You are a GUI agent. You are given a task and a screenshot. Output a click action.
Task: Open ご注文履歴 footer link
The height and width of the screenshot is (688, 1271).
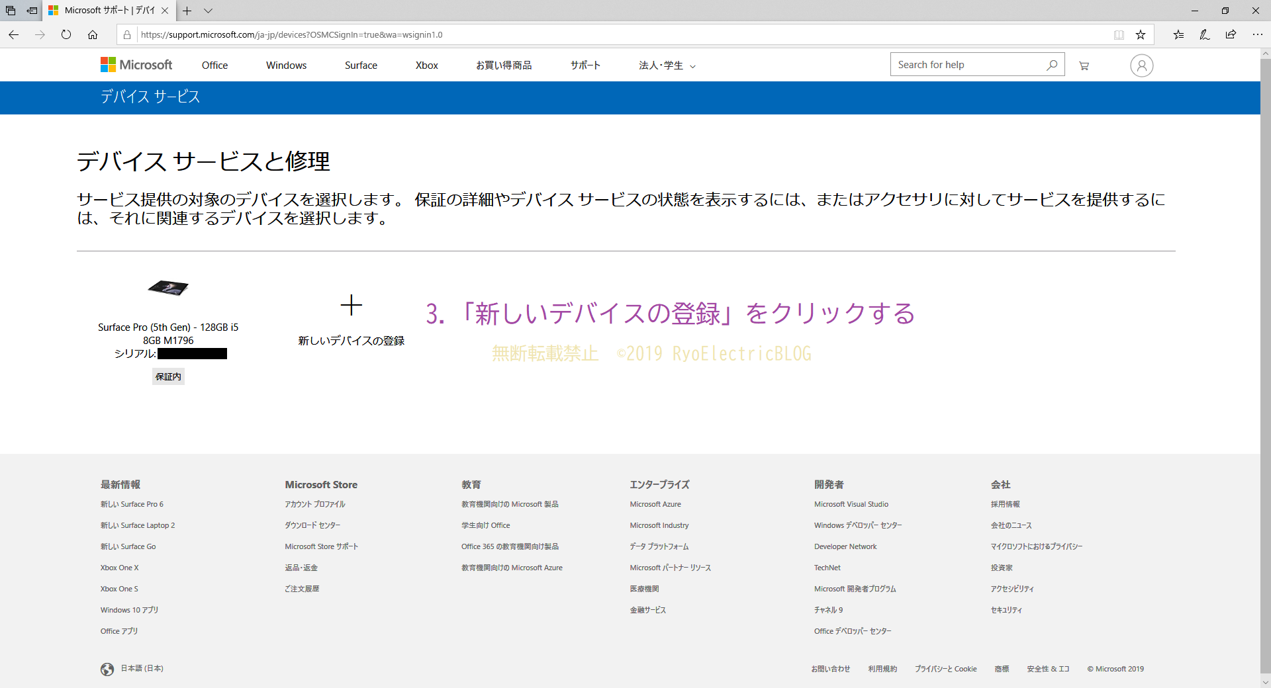[302, 589]
